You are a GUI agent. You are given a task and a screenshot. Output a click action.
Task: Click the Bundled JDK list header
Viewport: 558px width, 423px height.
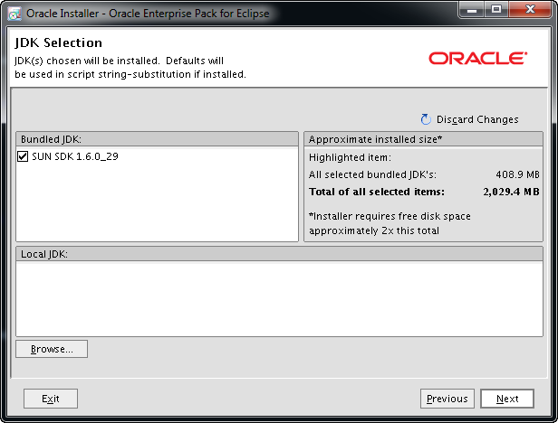pyautogui.click(x=157, y=139)
